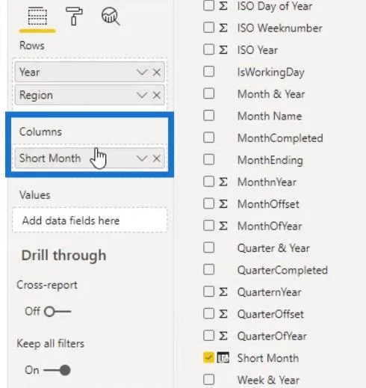Uncheck the Short Month field checkbox
Image resolution: width=366 pixels, height=388 pixels.
point(208,357)
